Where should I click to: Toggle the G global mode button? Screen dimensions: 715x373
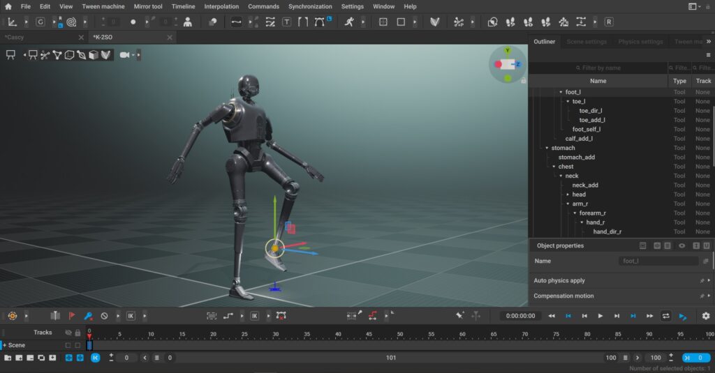40,22
